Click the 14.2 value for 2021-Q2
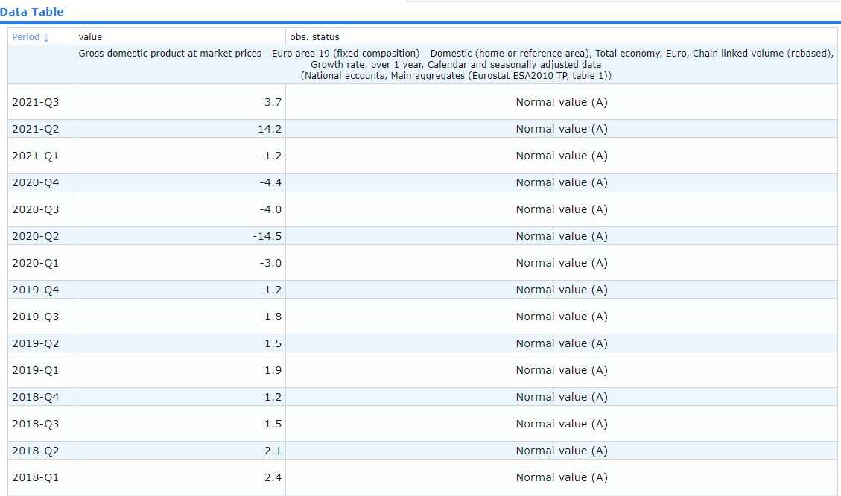841x496 pixels. [273, 129]
